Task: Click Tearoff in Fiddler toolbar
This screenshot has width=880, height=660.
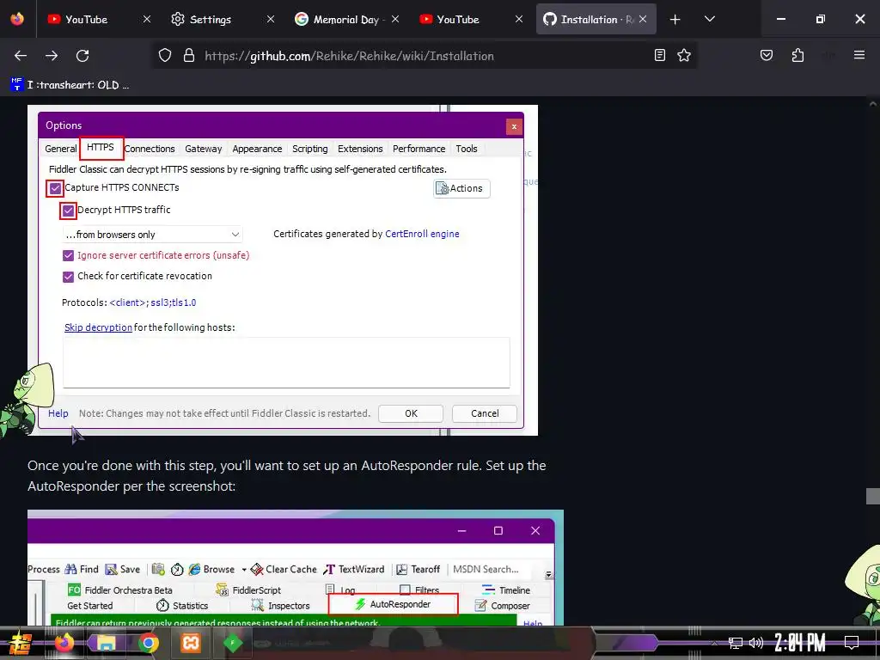Action: click(x=419, y=569)
